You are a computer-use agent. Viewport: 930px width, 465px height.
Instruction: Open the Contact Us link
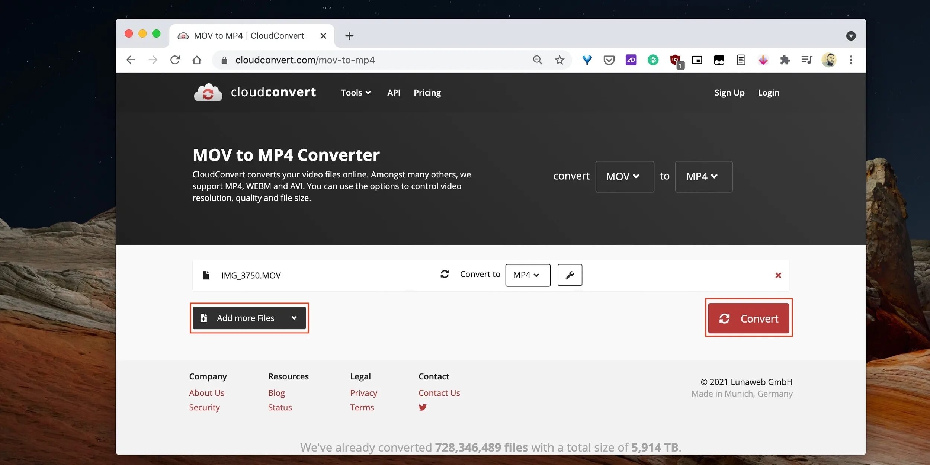click(x=439, y=393)
